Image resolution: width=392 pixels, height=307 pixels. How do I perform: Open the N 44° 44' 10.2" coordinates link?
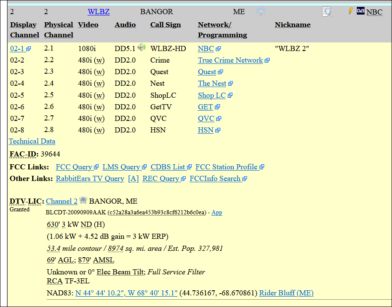tap(127, 293)
